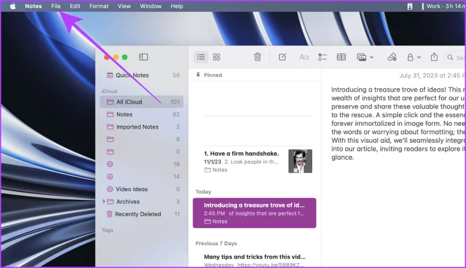Screen dimensions: 466x268
Task: Select the Video Ideas smart folder
Action: pyautogui.click(x=142, y=189)
